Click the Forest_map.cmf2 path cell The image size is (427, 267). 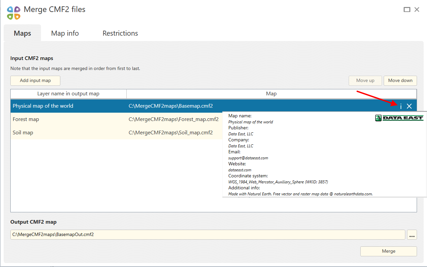174,119
